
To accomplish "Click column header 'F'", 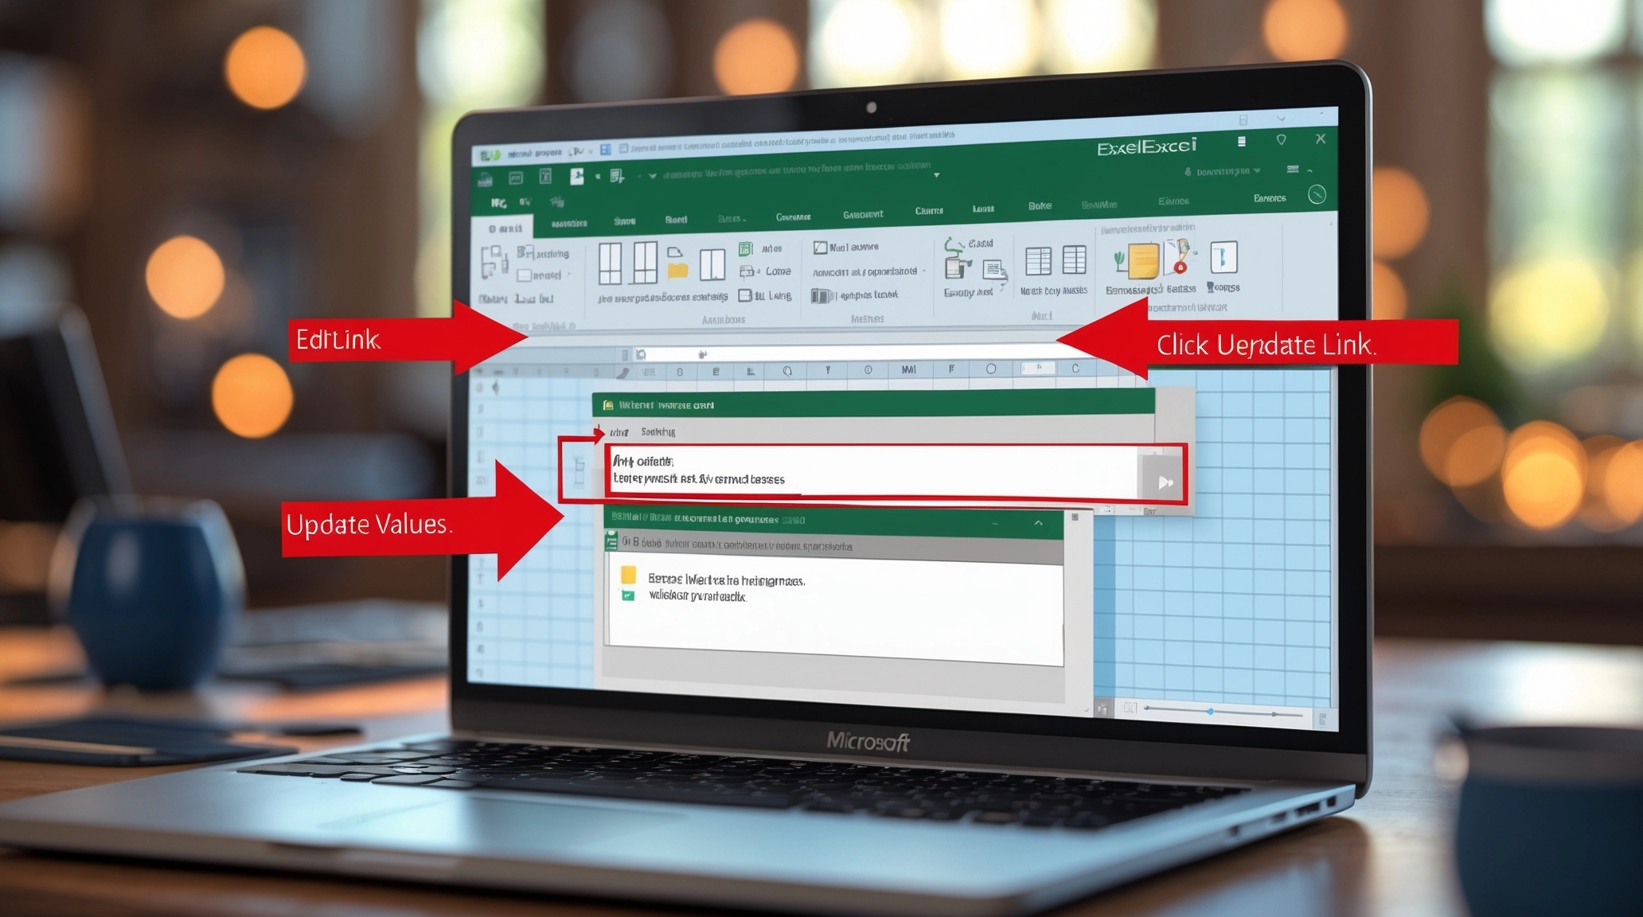I will (x=950, y=369).
